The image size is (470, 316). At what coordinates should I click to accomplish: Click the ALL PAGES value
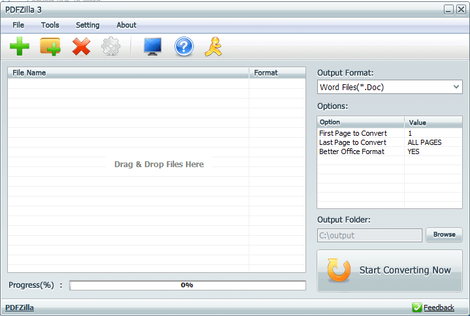[424, 142]
